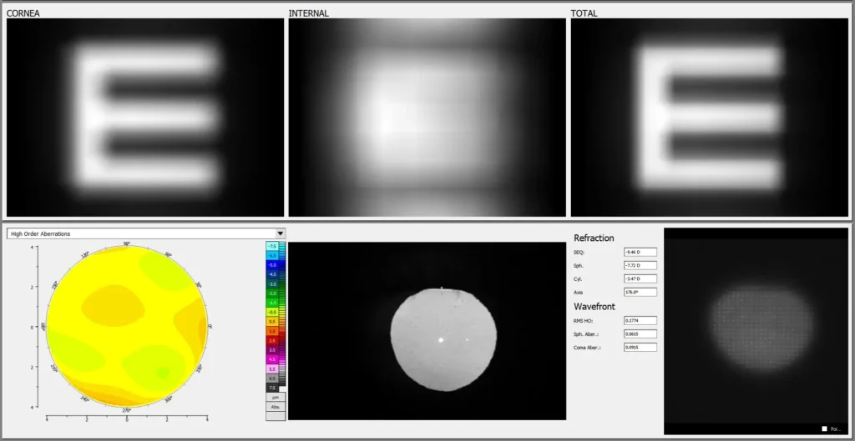Select the 0.5 yellow-orange scale swatch
Screen dimensions: 855x441
272,321
